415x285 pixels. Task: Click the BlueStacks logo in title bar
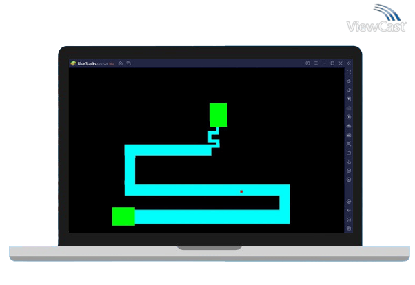click(73, 63)
